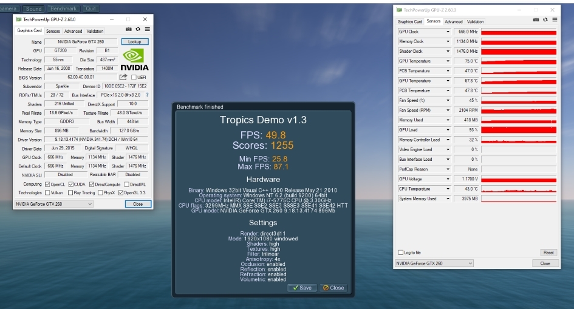Click the GPU-Z title bar icon of left window
This screenshot has width=574, height=309.
point(19,19)
